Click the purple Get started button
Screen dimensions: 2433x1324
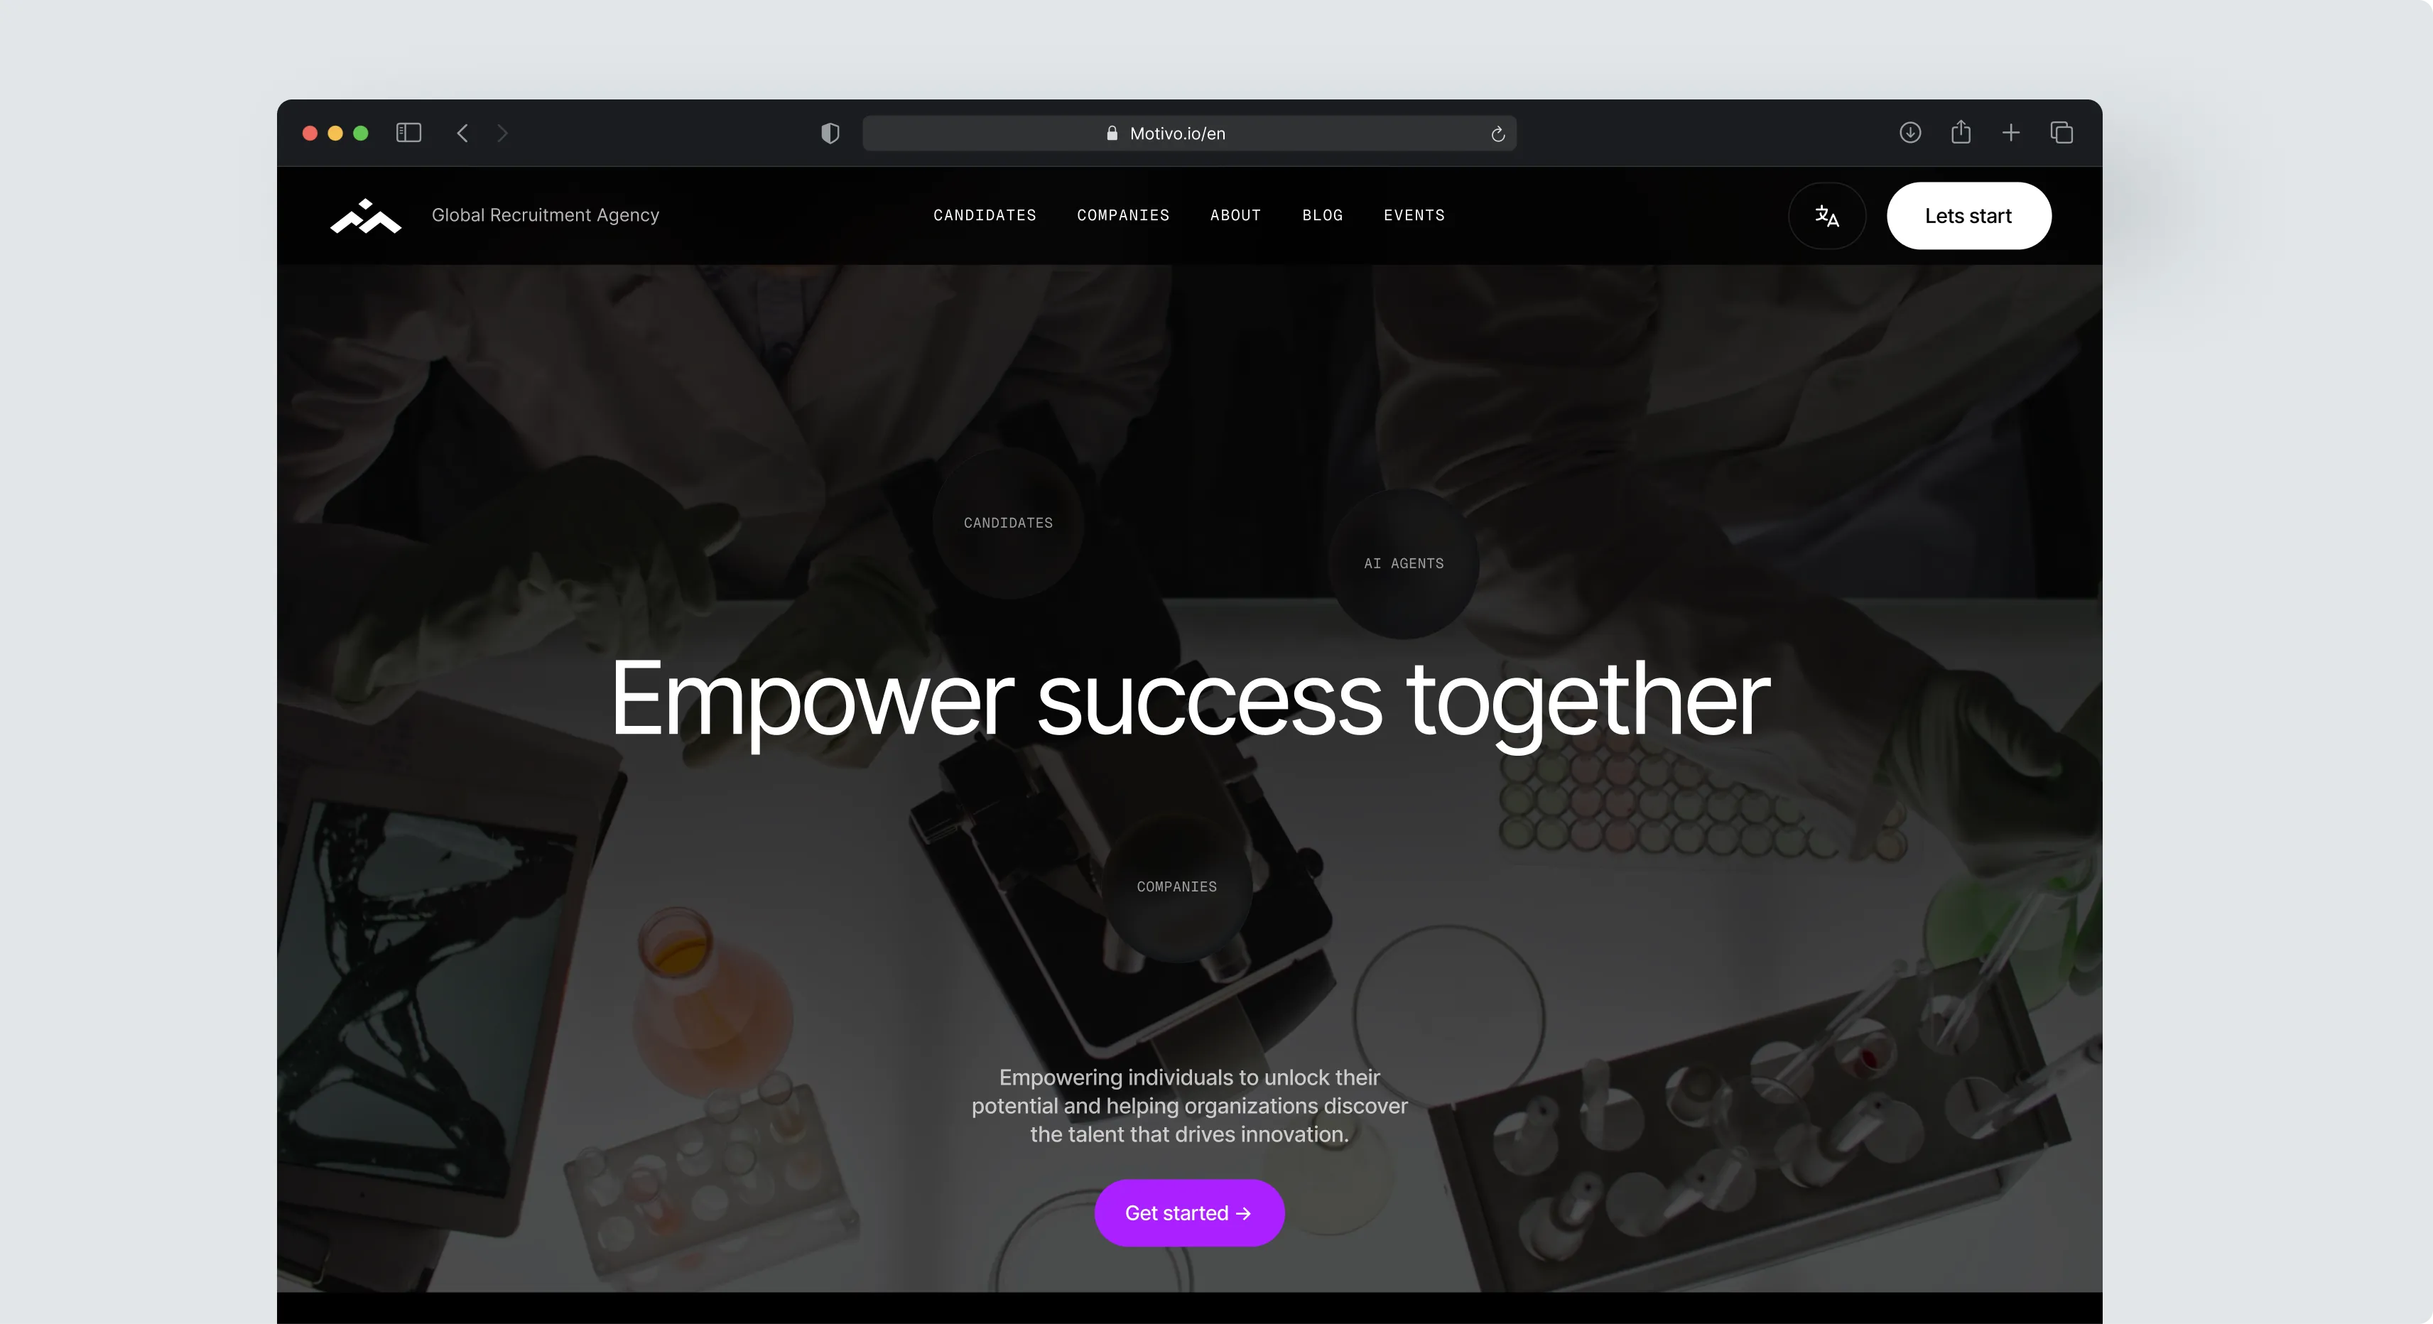tap(1189, 1213)
